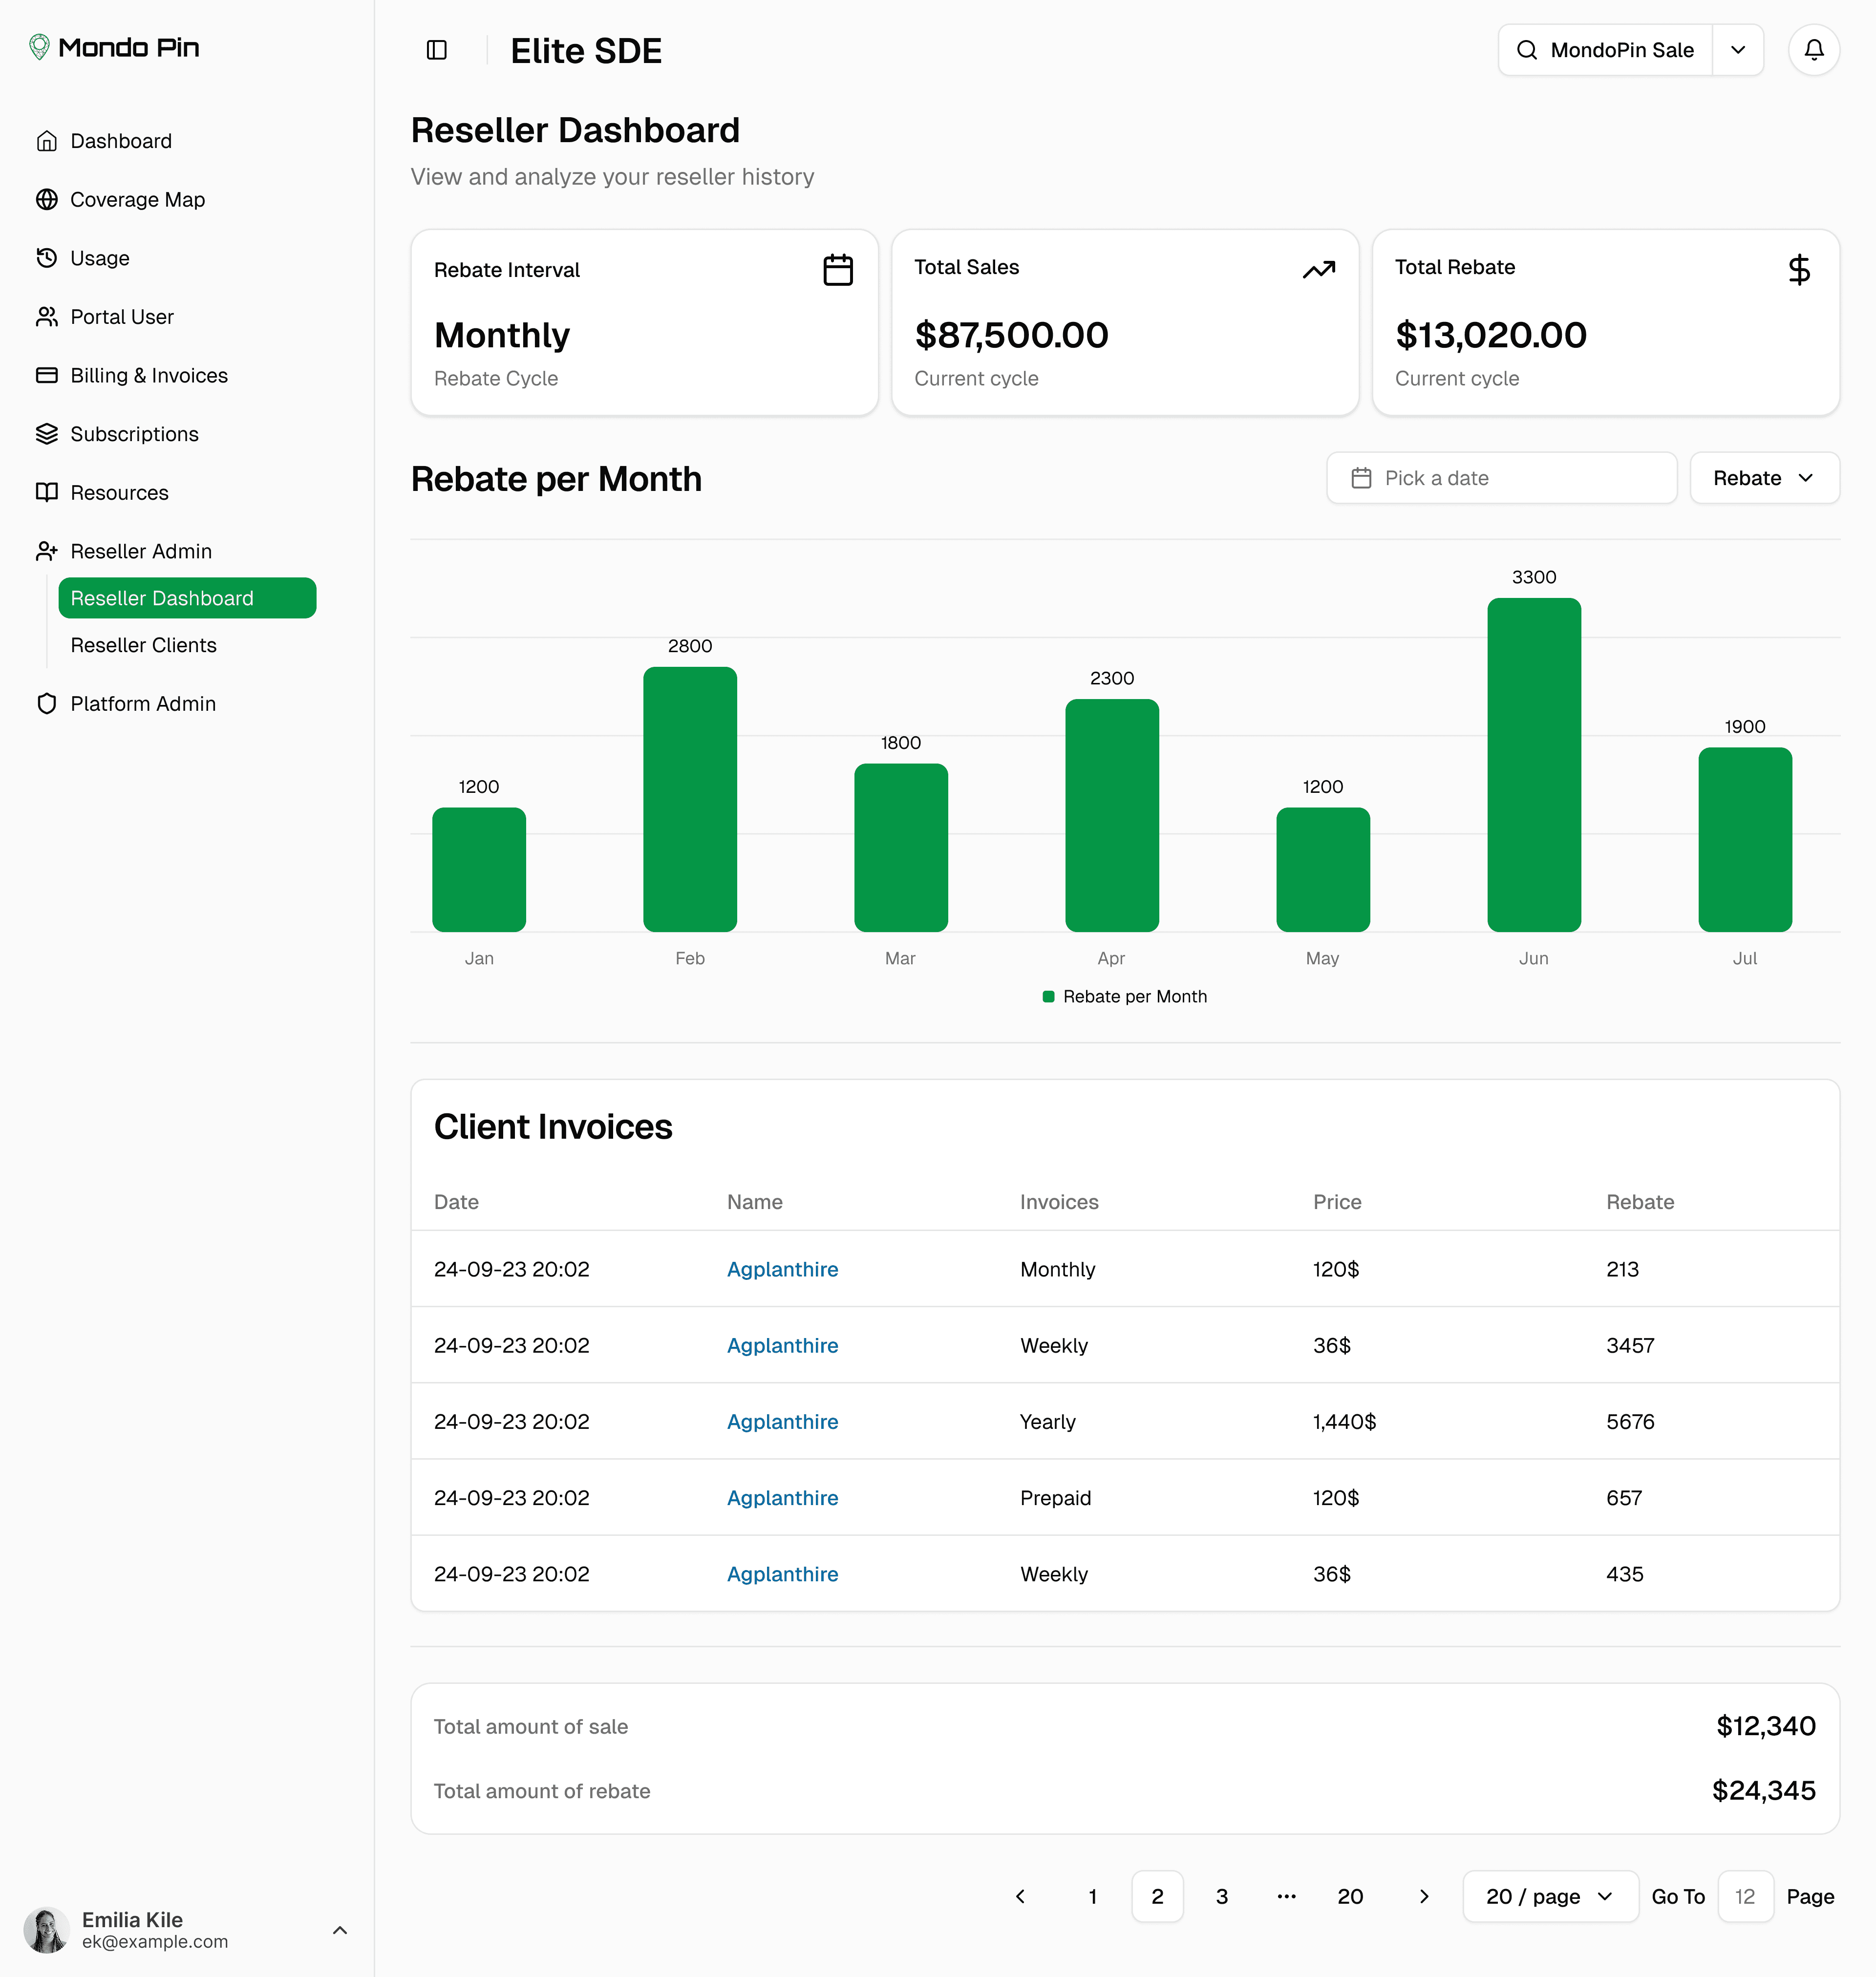
Task: Click the Jun bar in rebate chart
Action: point(1533,765)
